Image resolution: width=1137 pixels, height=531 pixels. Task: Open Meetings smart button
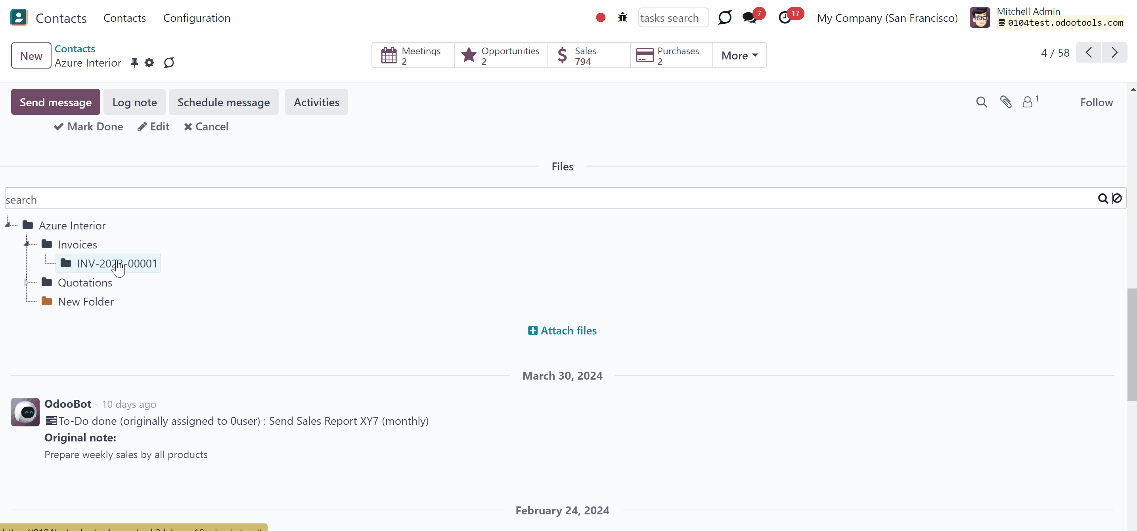coord(413,55)
